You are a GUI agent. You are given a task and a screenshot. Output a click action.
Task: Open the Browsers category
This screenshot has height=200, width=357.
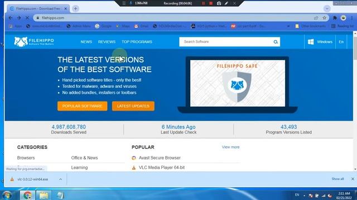pos(26,158)
